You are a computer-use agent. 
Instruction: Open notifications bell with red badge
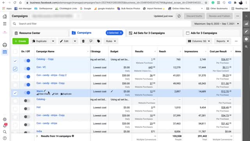[5, 125]
